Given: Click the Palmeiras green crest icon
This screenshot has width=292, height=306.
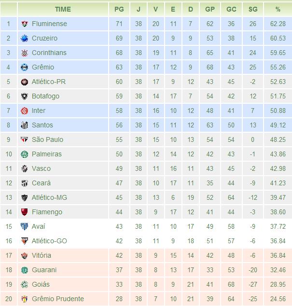Looking at the screenshot, I should (x=25, y=154).
